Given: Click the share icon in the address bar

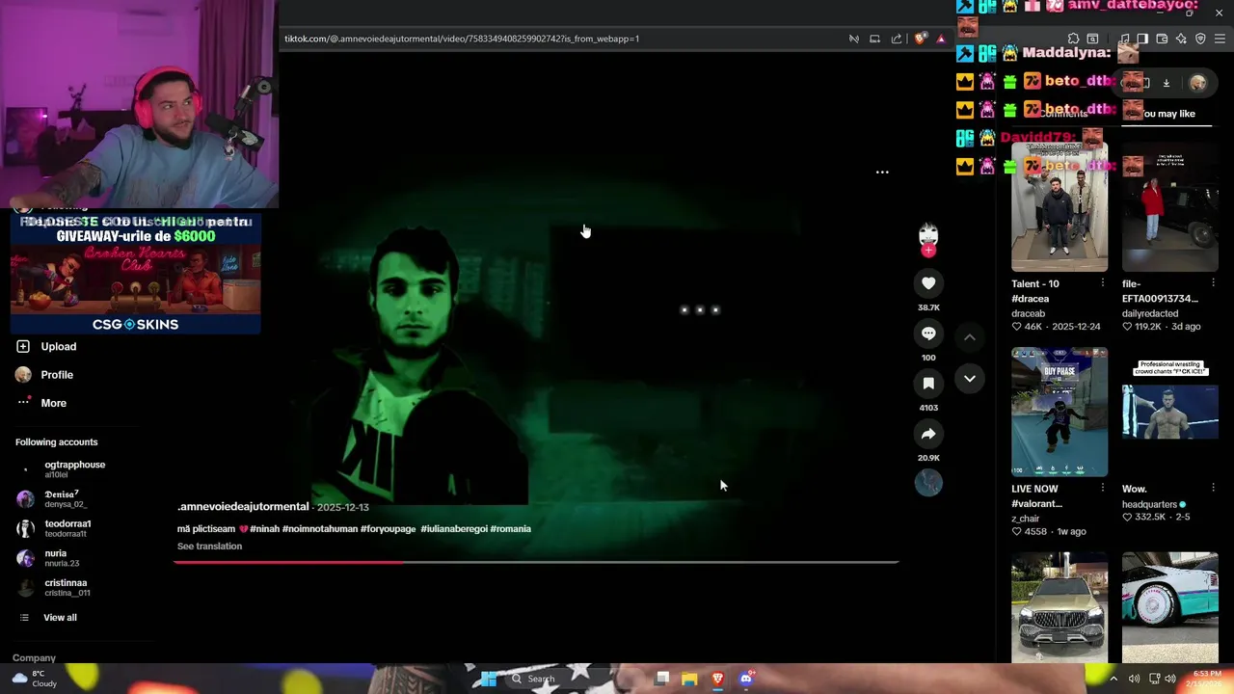Looking at the screenshot, I should coord(897,39).
